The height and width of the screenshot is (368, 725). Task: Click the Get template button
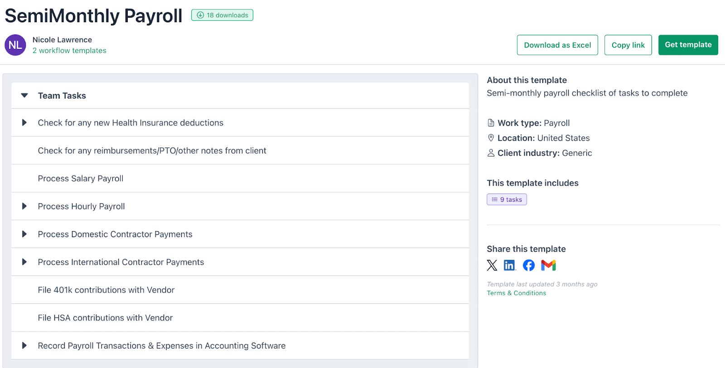(688, 45)
